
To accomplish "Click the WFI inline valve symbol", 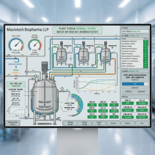I will pos(16,76).
